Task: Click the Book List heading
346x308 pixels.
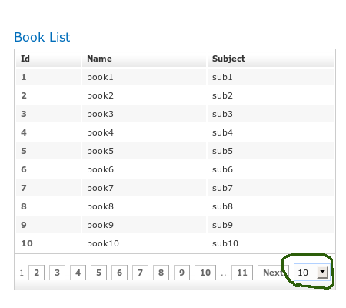Action: (x=42, y=37)
